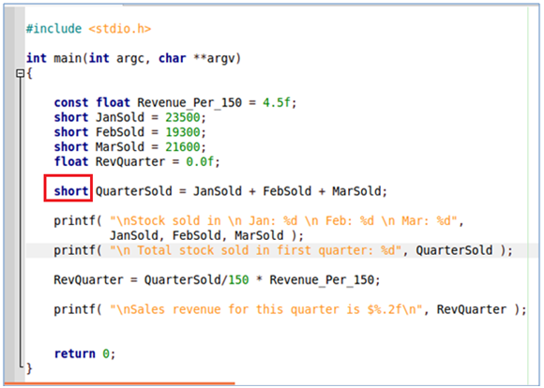Click the QuarterSold sum expression
This screenshot has height=388, width=544.
tap(290, 191)
